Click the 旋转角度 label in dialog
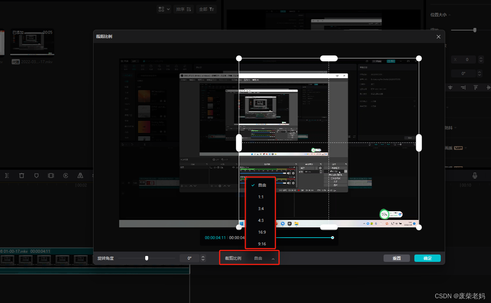 [106, 258]
